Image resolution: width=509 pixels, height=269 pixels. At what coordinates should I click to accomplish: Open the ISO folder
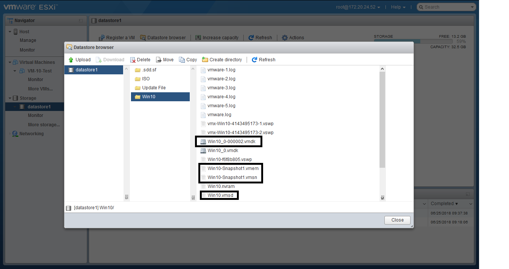146,79
